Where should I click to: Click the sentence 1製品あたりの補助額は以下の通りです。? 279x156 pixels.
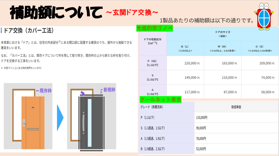pos(207,20)
